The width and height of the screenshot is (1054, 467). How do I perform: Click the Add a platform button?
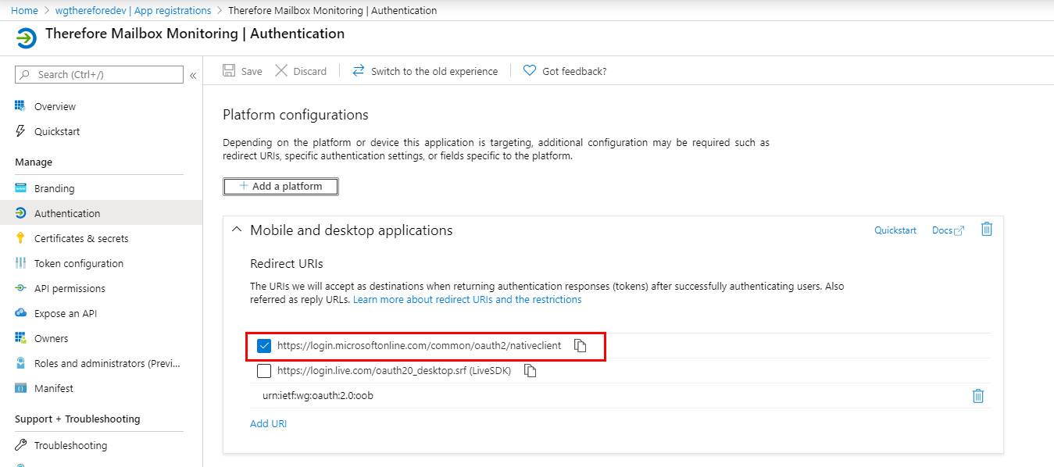(x=280, y=187)
